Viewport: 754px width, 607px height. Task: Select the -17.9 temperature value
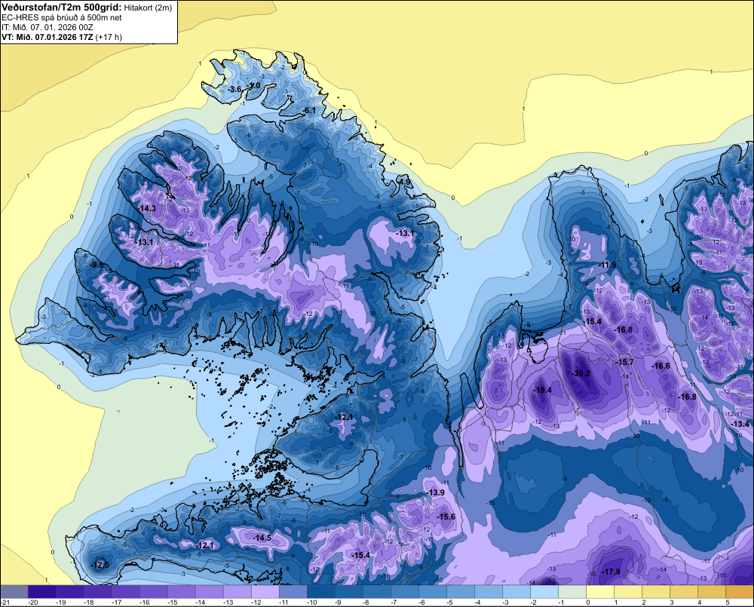pos(611,572)
